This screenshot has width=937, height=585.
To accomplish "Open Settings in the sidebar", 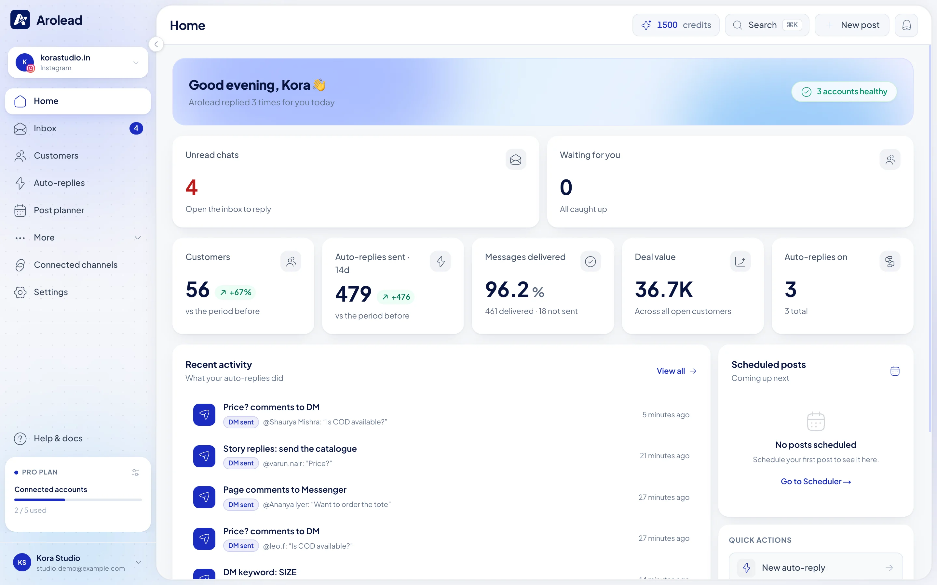I will click(78, 292).
